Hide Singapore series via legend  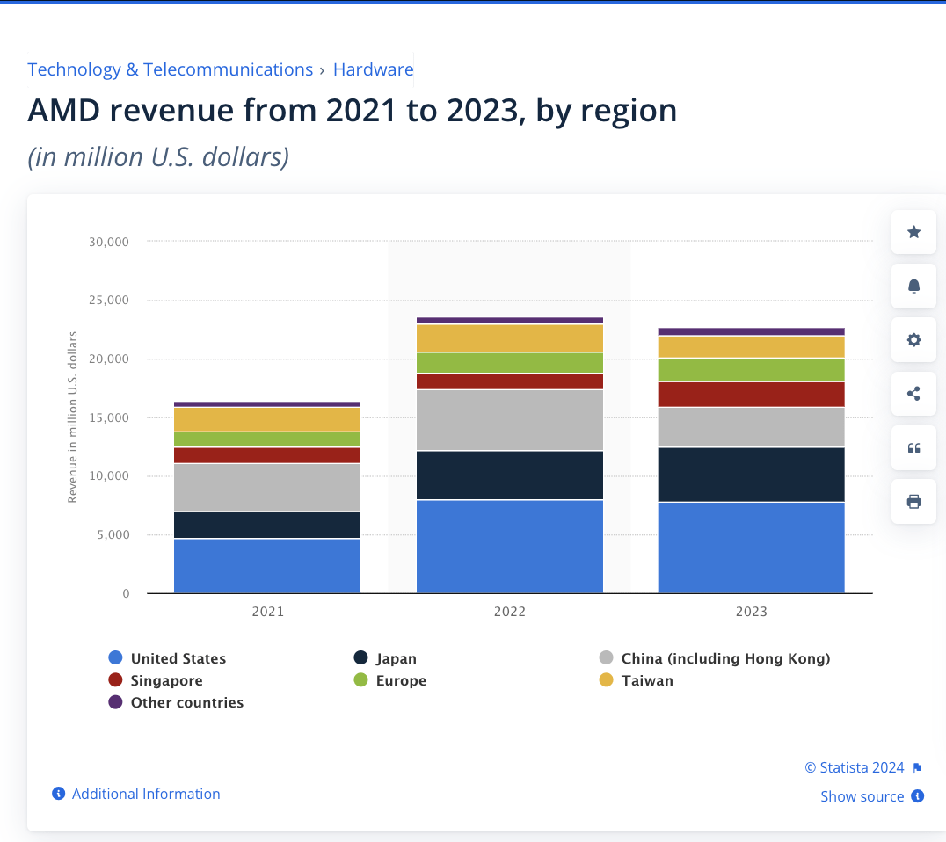pos(166,680)
